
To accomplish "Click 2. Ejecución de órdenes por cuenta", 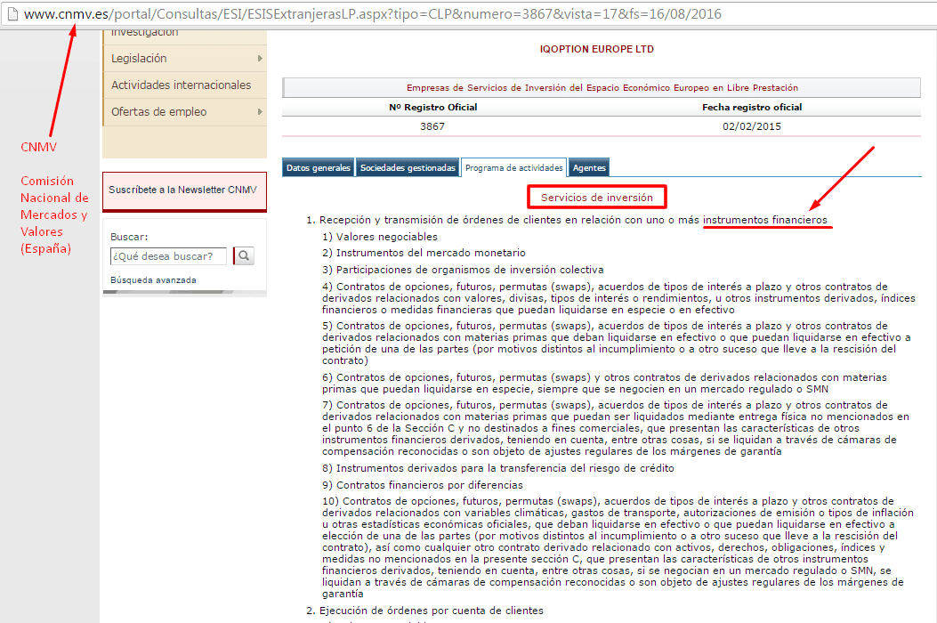I will point(424,611).
